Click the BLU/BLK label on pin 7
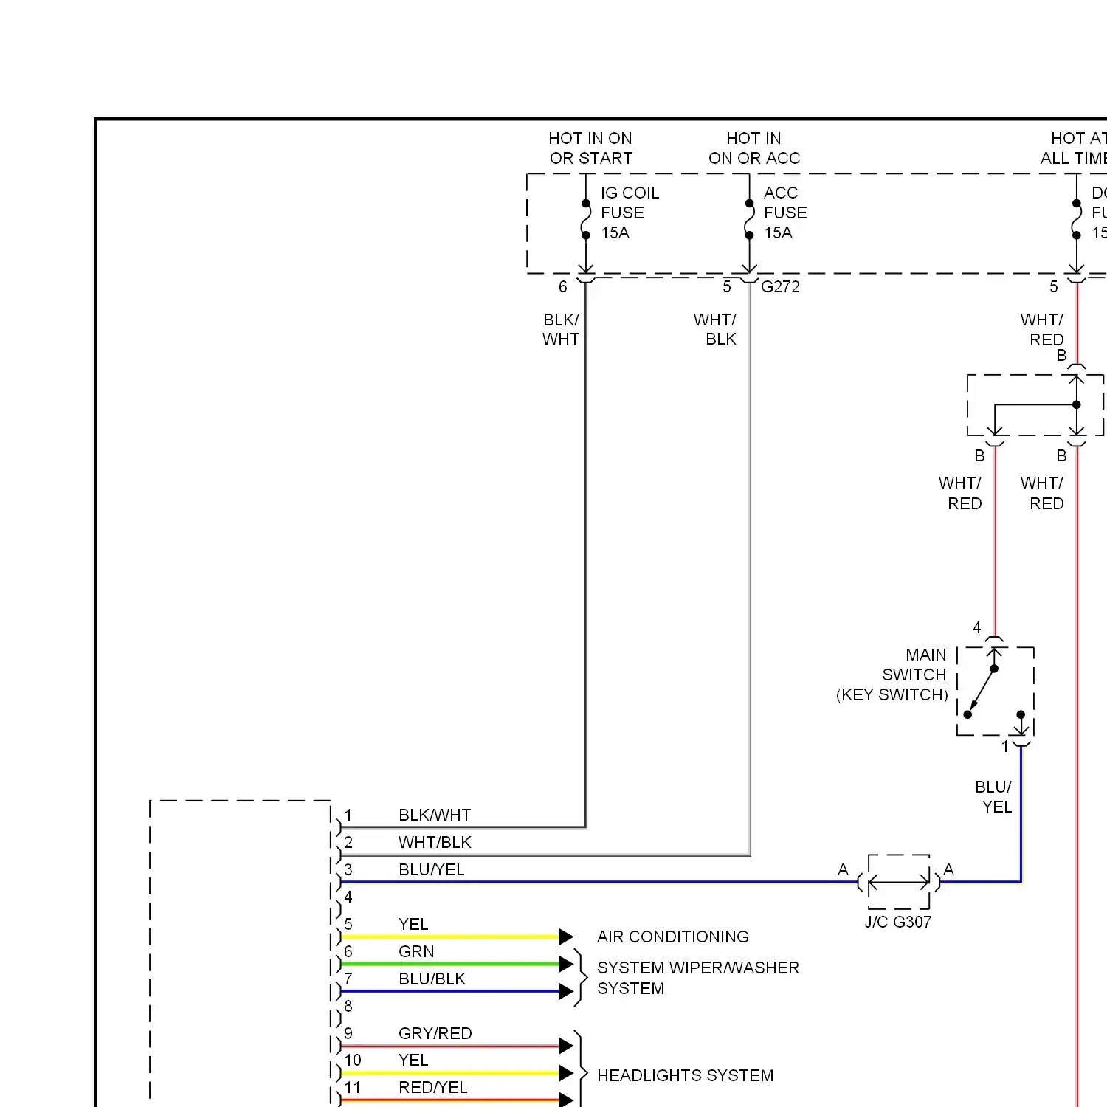The width and height of the screenshot is (1107, 1107). pos(432,979)
